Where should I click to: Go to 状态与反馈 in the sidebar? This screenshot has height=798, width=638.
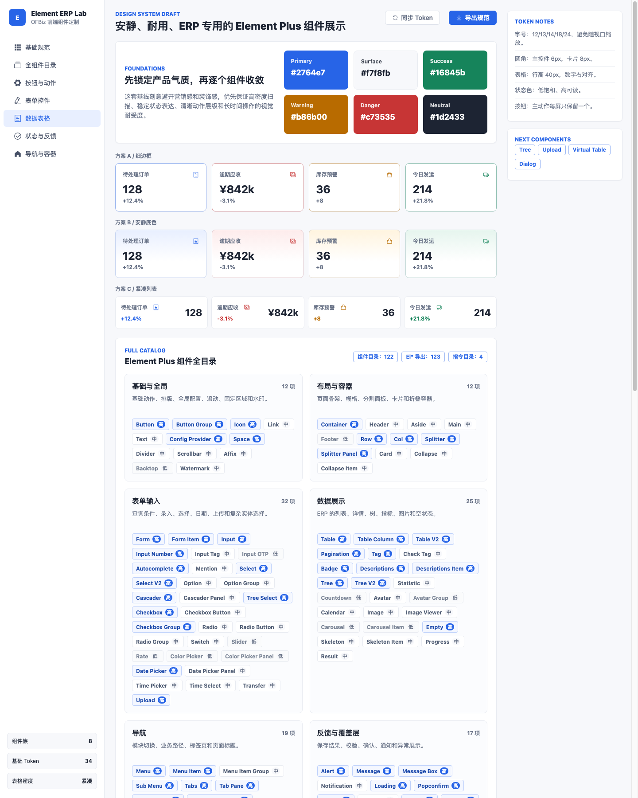pyautogui.click(x=52, y=136)
